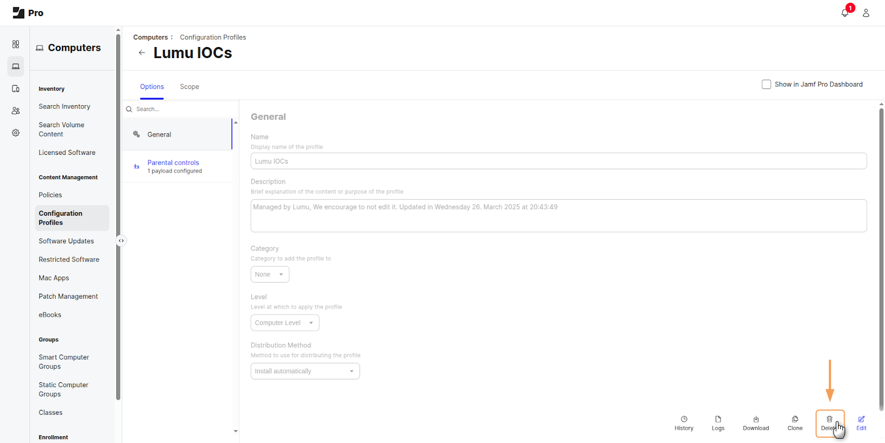Click the back arrow beside Lumu IOCs
The height and width of the screenshot is (443, 885).
pyautogui.click(x=142, y=53)
